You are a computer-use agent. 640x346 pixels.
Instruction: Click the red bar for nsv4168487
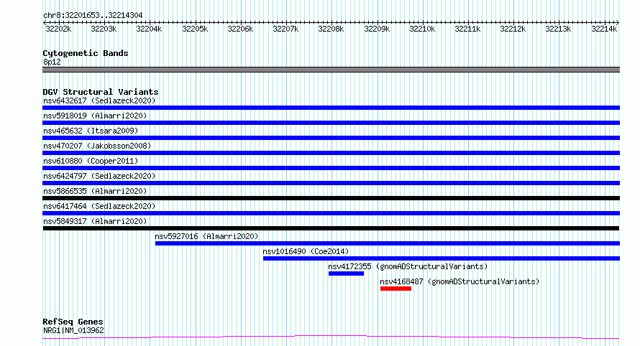point(396,289)
